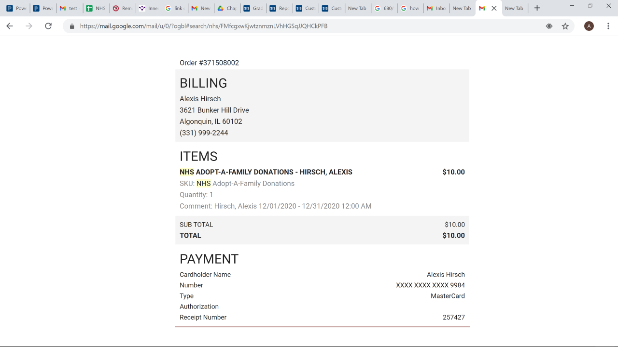The height and width of the screenshot is (347, 618).
Task: Open the Chrome three-dot menu
Action: point(608,26)
